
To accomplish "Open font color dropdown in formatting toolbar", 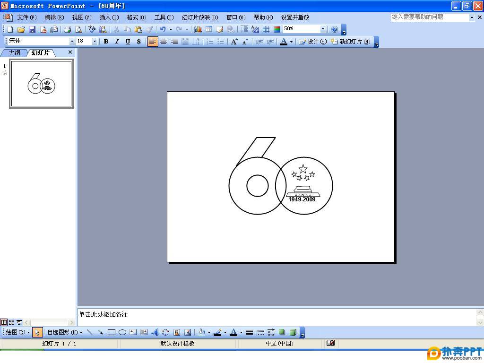I will pyautogui.click(x=291, y=42).
